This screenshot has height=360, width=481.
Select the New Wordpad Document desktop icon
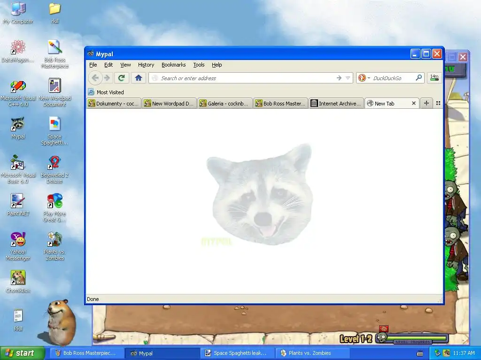pyautogui.click(x=54, y=92)
